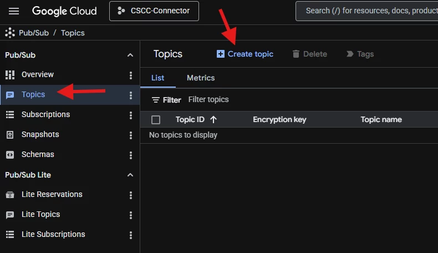Click the Overview dashboard icon

coord(10,75)
